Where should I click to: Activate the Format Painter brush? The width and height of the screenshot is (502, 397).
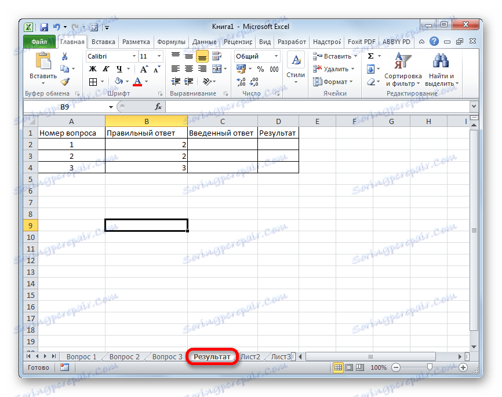(x=65, y=82)
